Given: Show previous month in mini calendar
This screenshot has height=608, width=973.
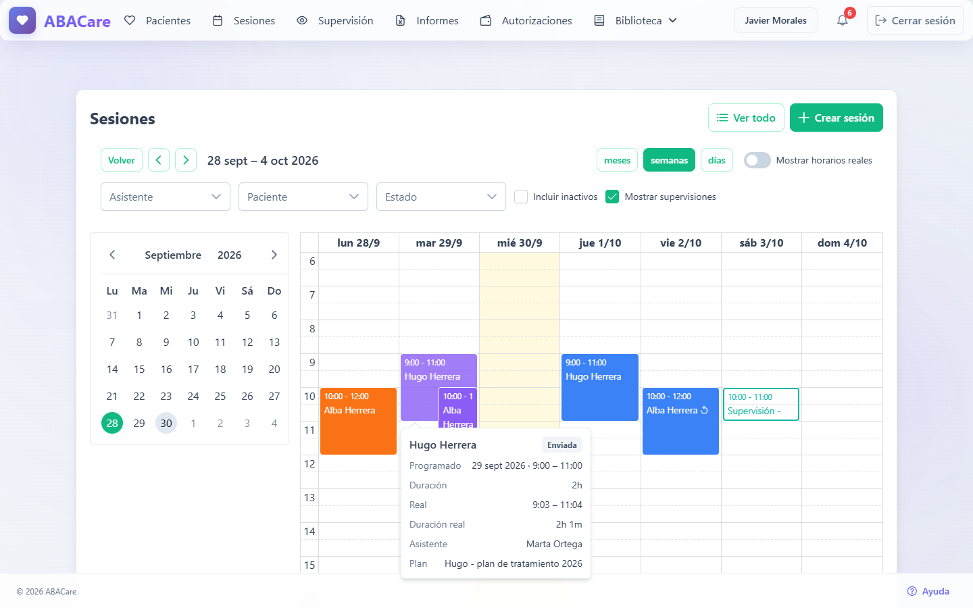Looking at the screenshot, I should click(112, 255).
